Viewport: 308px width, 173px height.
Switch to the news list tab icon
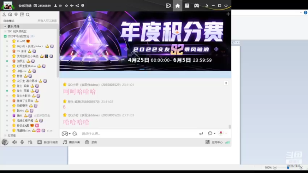187,6
